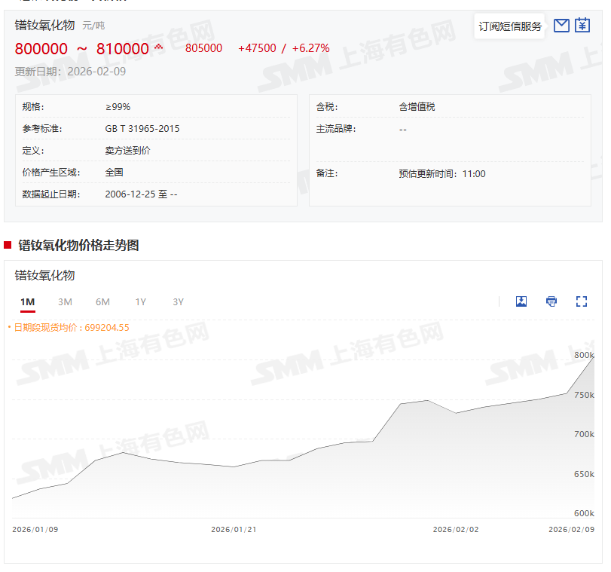The height and width of the screenshot is (572, 611).
Task: Expand the chart to fullscreen
Action: coord(582,301)
